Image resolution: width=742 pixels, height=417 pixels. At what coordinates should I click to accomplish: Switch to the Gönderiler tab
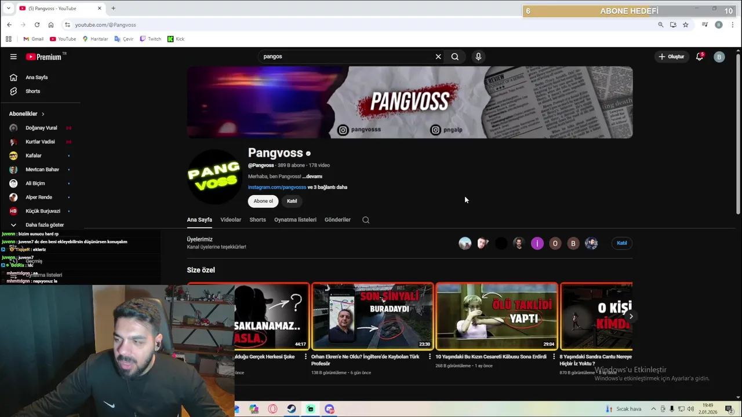tap(337, 220)
